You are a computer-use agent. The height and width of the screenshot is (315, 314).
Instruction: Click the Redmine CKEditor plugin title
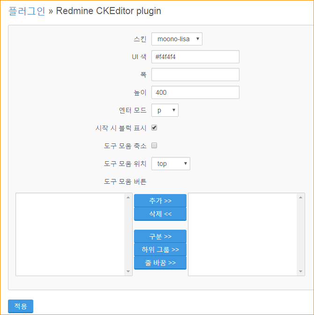108,11
